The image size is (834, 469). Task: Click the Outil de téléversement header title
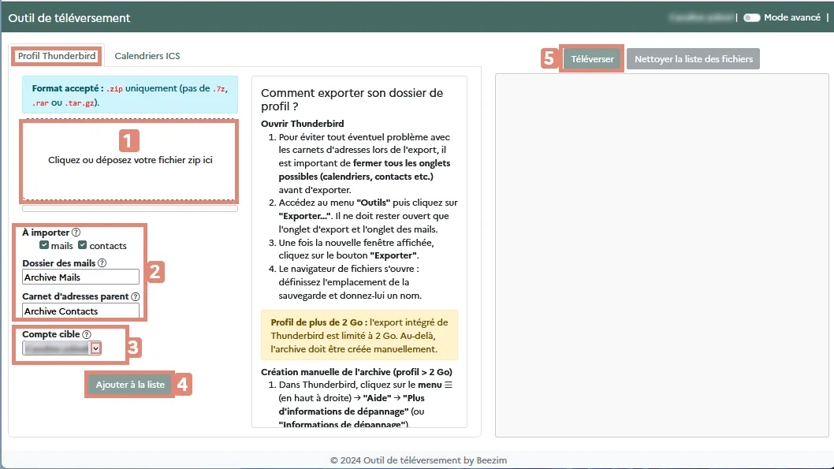pos(69,18)
